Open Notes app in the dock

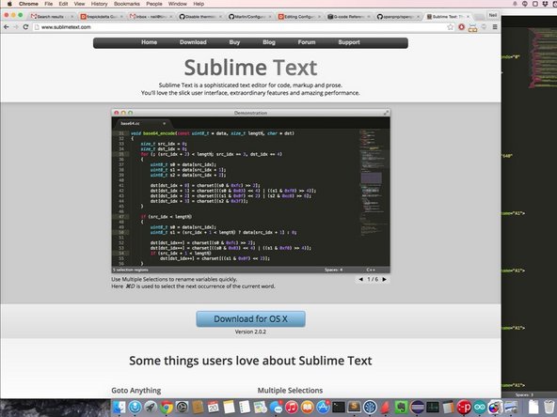[x=230, y=408]
